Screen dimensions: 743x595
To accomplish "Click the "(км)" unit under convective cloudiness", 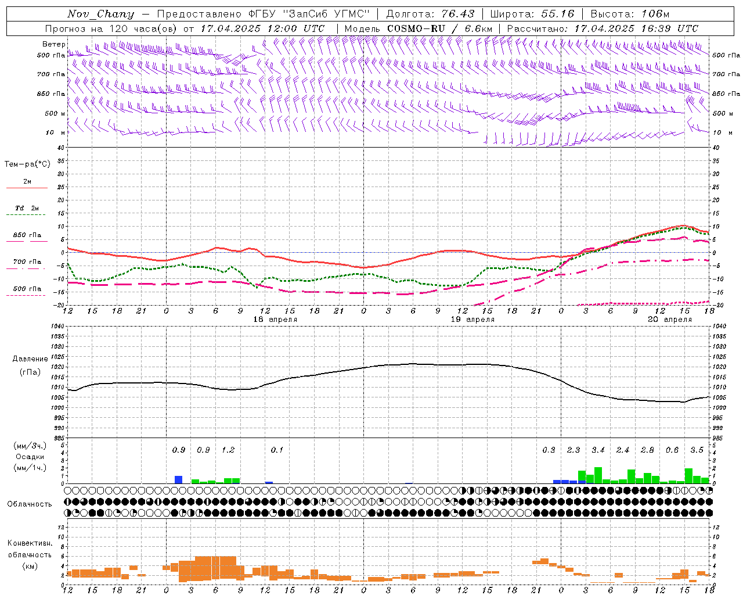I will coord(30,565).
